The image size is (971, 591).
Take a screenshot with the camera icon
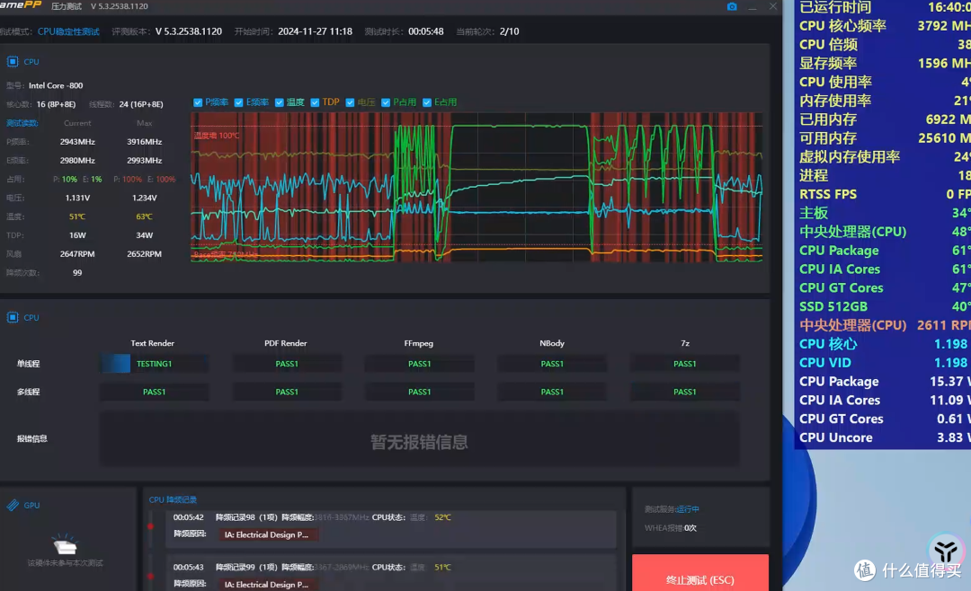[732, 6]
